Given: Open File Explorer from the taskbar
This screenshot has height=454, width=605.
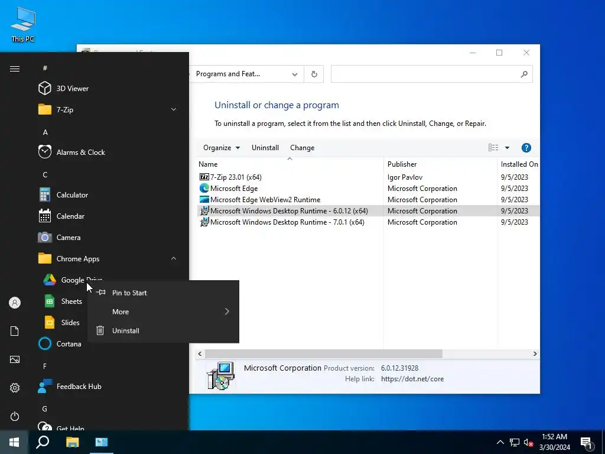Looking at the screenshot, I should (x=72, y=442).
